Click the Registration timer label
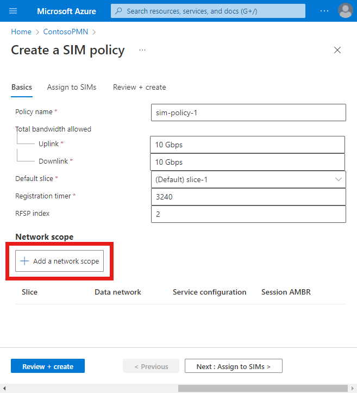This screenshot has width=357, height=393. click(43, 196)
